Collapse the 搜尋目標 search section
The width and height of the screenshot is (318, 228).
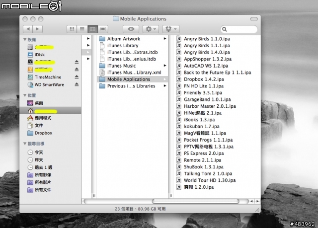pos(25,144)
